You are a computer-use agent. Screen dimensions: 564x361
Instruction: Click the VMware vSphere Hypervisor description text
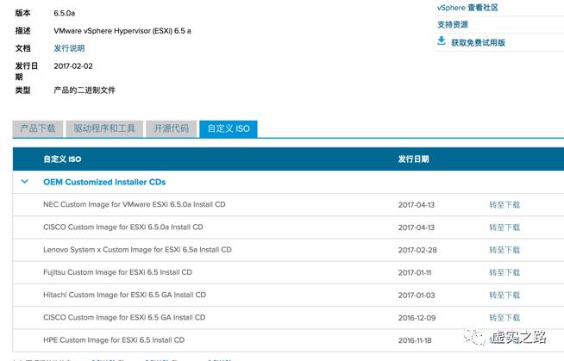click(122, 31)
